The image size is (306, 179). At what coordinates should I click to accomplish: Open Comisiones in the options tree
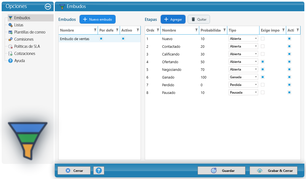[x=24, y=39]
